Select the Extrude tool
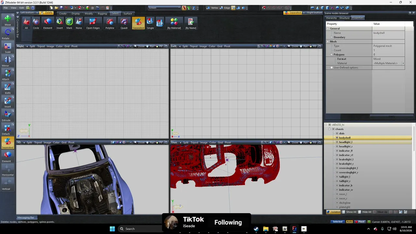The height and width of the screenshot is (234, 416). click(x=7, y=116)
